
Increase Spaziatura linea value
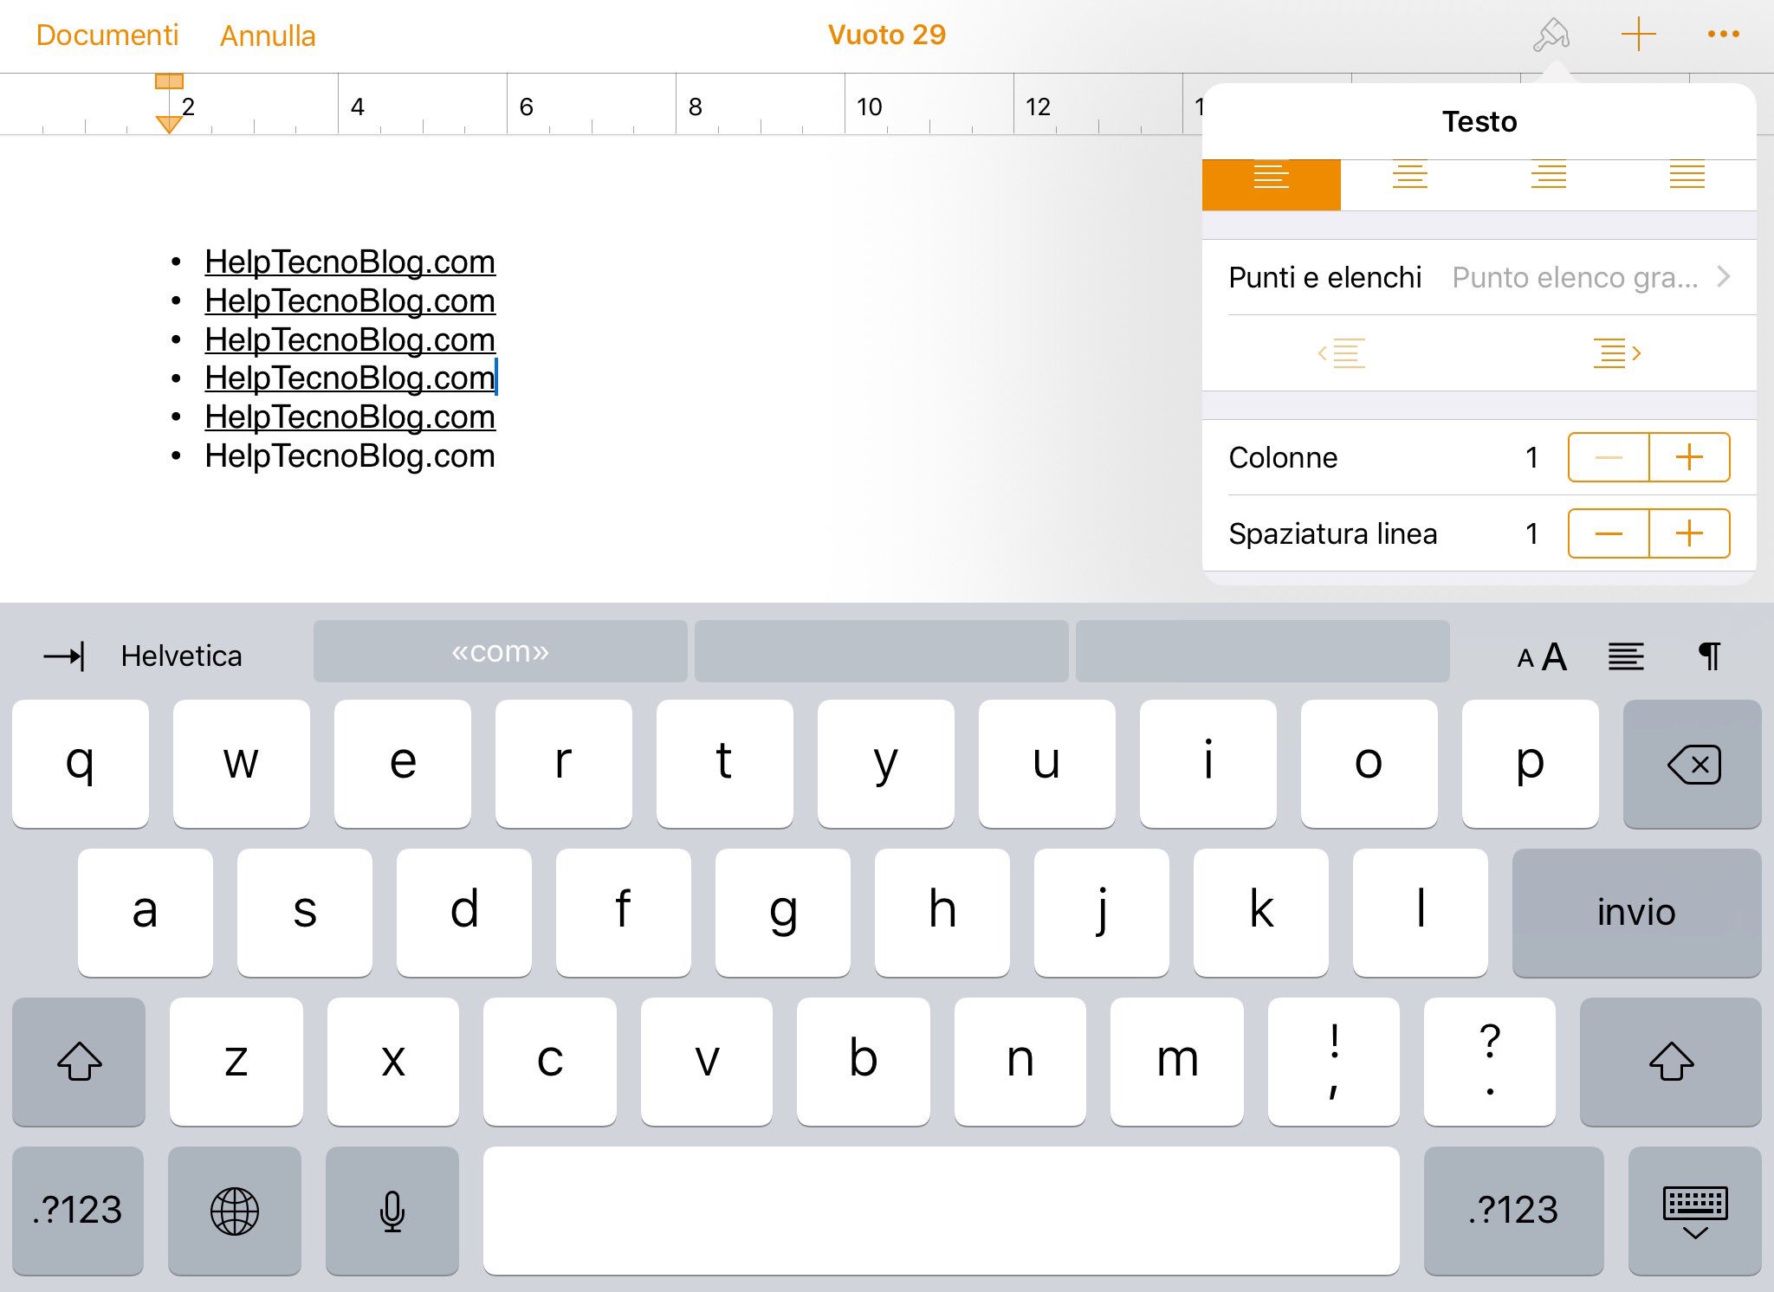tap(1689, 533)
